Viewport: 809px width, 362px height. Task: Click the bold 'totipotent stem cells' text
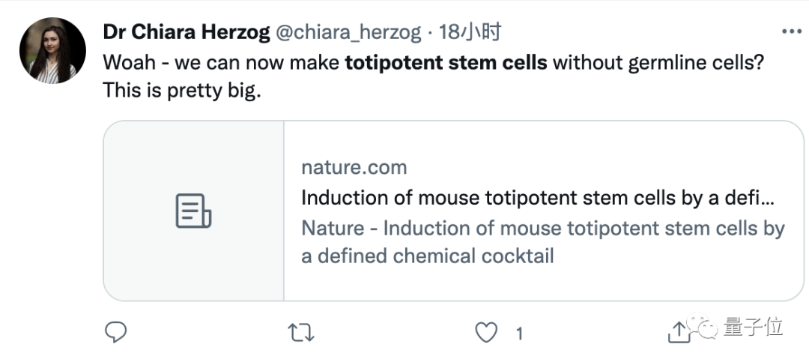tap(446, 62)
